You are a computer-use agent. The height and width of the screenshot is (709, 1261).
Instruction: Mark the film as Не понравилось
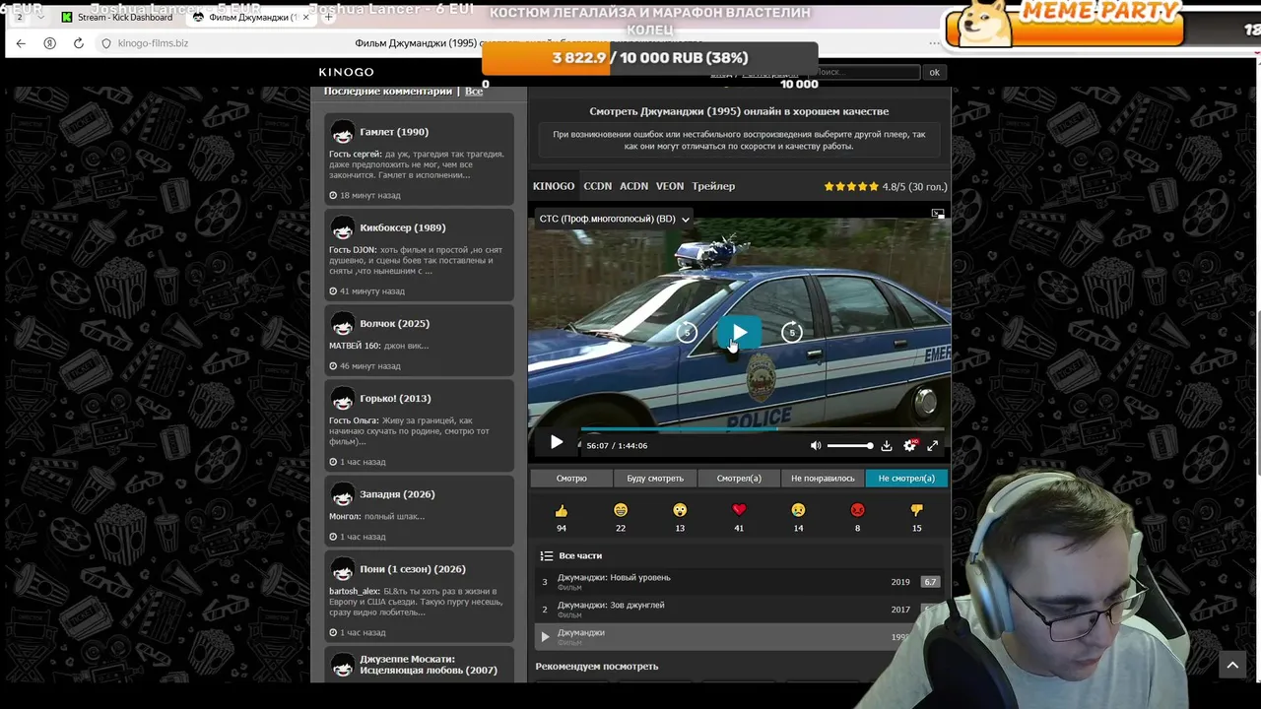point(823,479)
